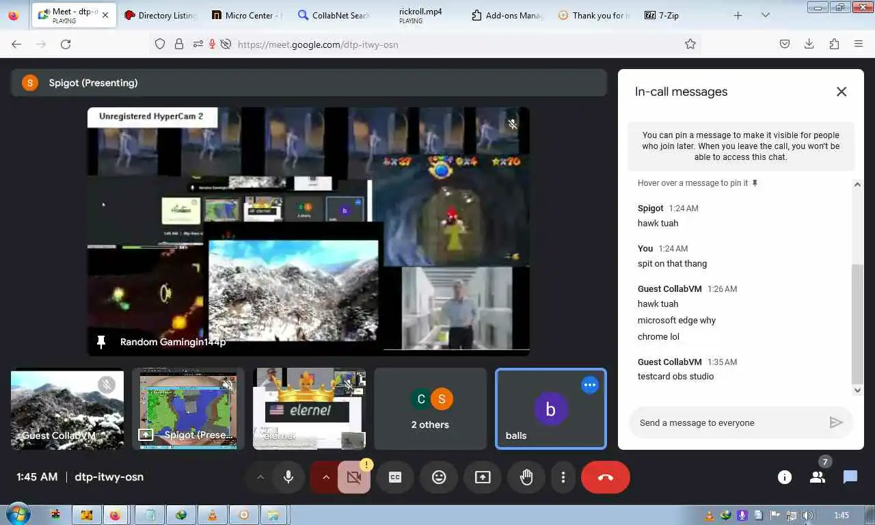Click the send message arrow icon
Screen dimensions: 875x525
(x=836, y=422)
